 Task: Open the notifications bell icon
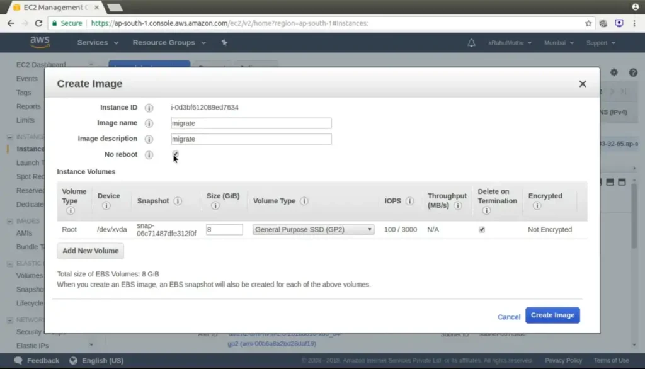pos(471,43)
